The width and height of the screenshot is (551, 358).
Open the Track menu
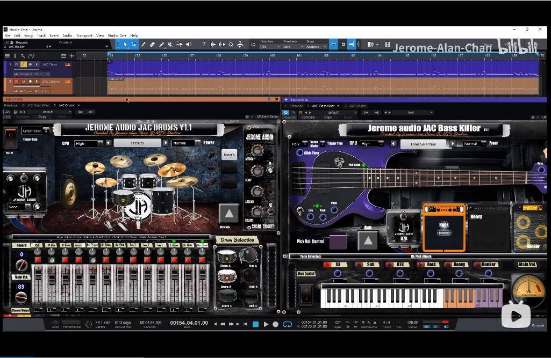41,35
